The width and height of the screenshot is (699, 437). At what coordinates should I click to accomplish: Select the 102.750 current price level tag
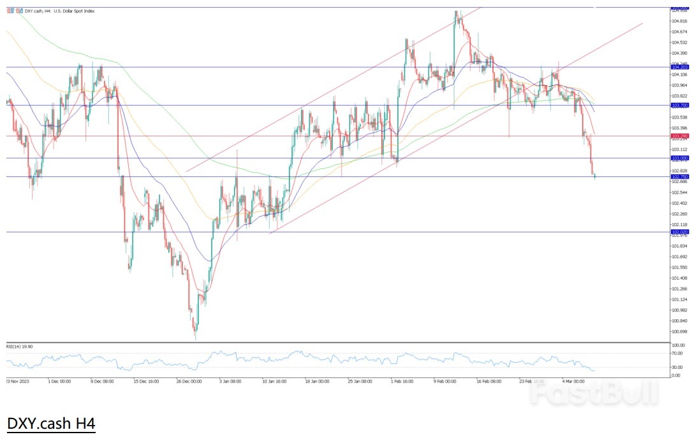point(679,176)
